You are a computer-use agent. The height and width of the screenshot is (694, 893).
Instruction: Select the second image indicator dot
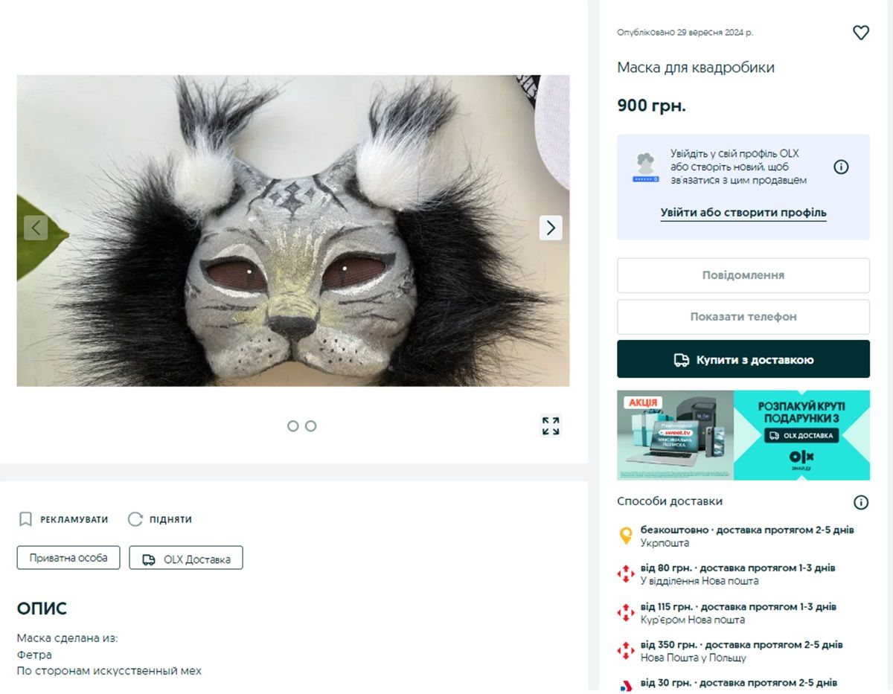point(311,426)
